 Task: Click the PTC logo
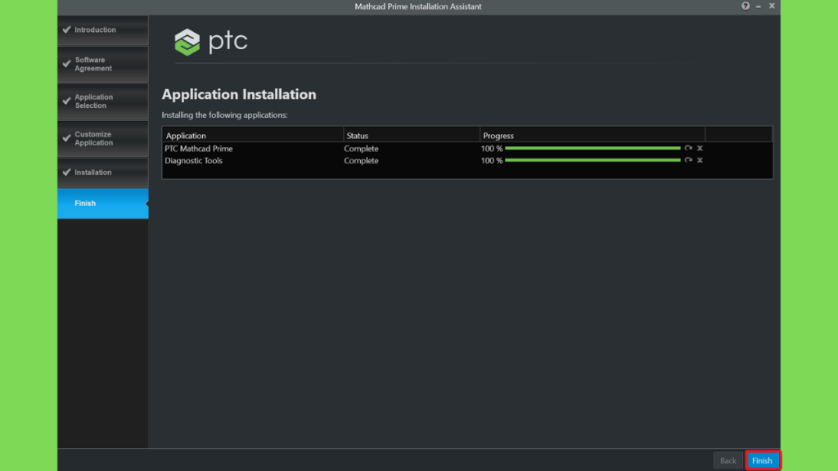211,42
